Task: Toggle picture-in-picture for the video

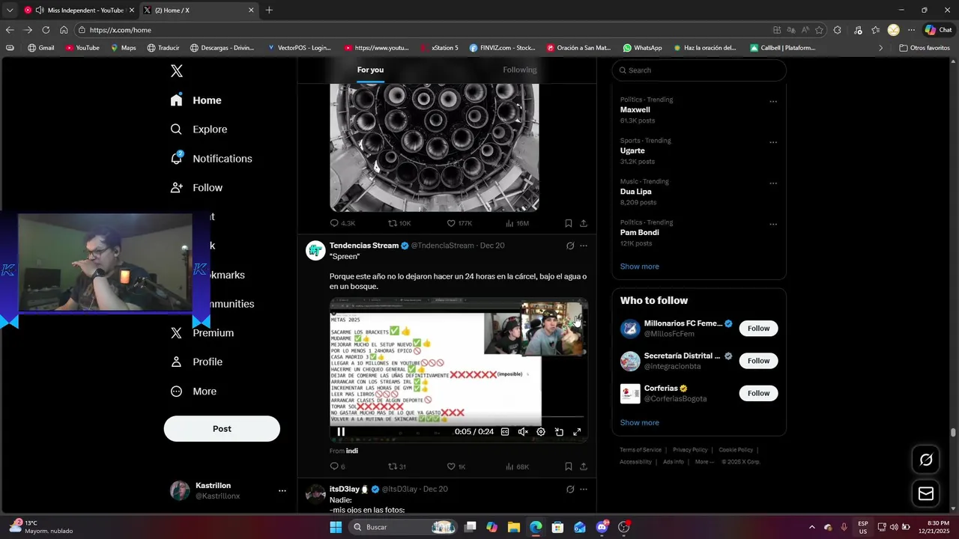Action: pos(559,432)
